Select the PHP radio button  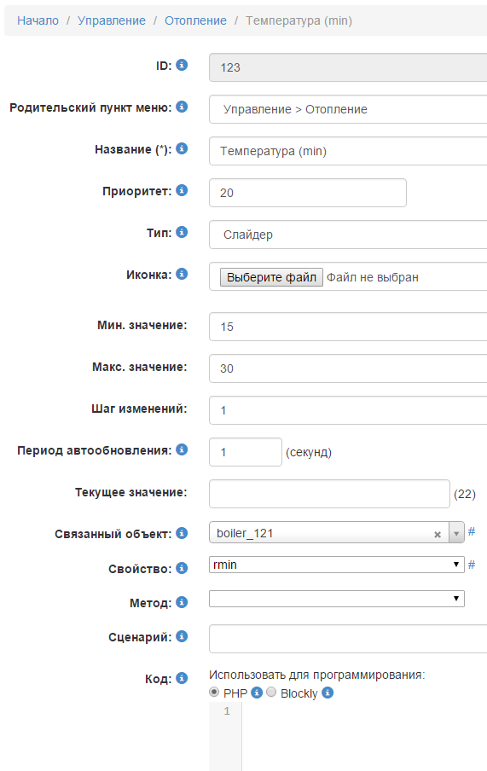[214, 692]
